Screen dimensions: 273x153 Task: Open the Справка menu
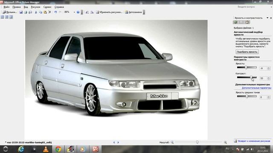tap(59, 7)
